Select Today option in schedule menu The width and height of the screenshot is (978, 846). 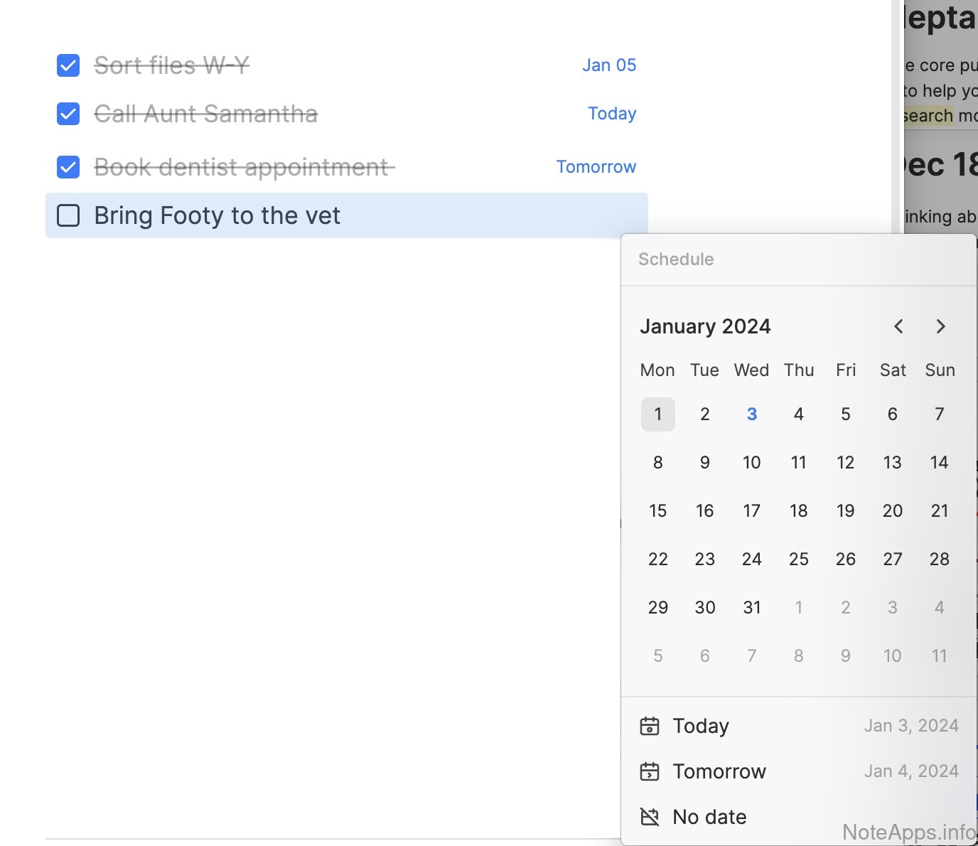[701, 726]
